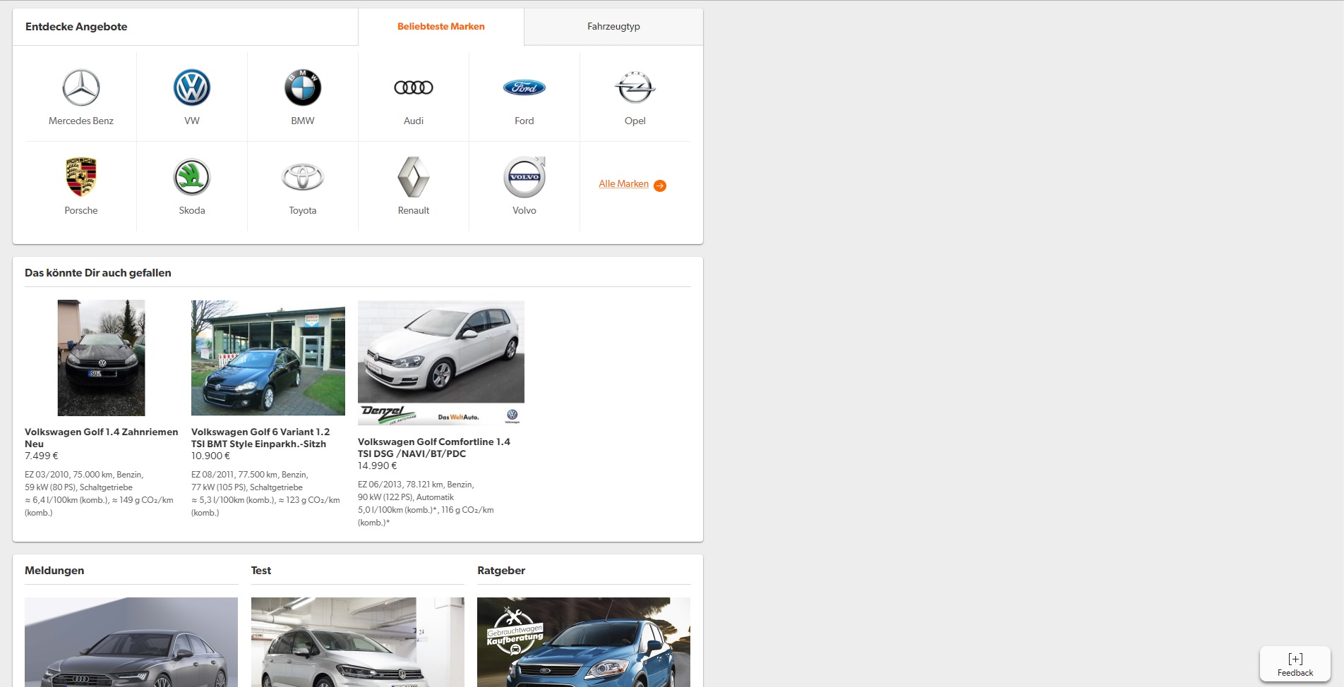Pick the Skoda green logo
Screen dimensions: 1344x687
coord(192,177)
